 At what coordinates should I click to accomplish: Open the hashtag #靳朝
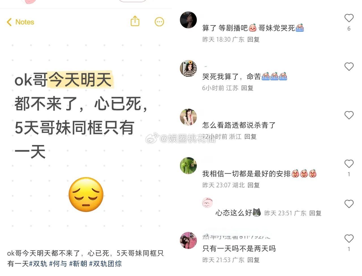(78, 264)
